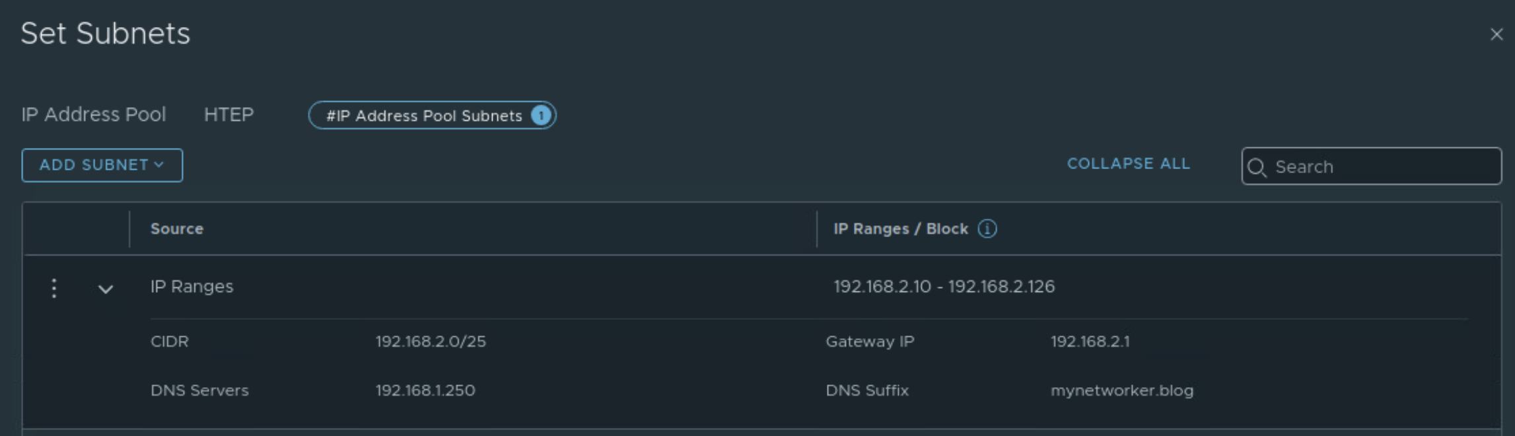Click the HTEP pool name

click(x=229, y=115)
